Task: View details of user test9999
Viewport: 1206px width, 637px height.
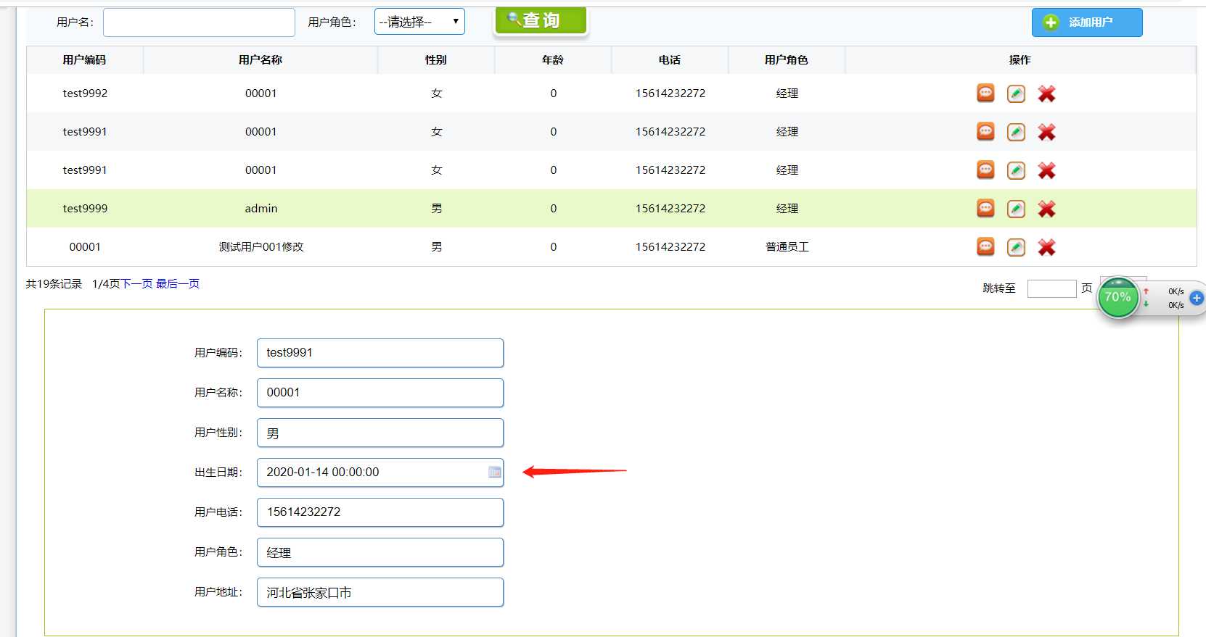Action: pos(985,208)
